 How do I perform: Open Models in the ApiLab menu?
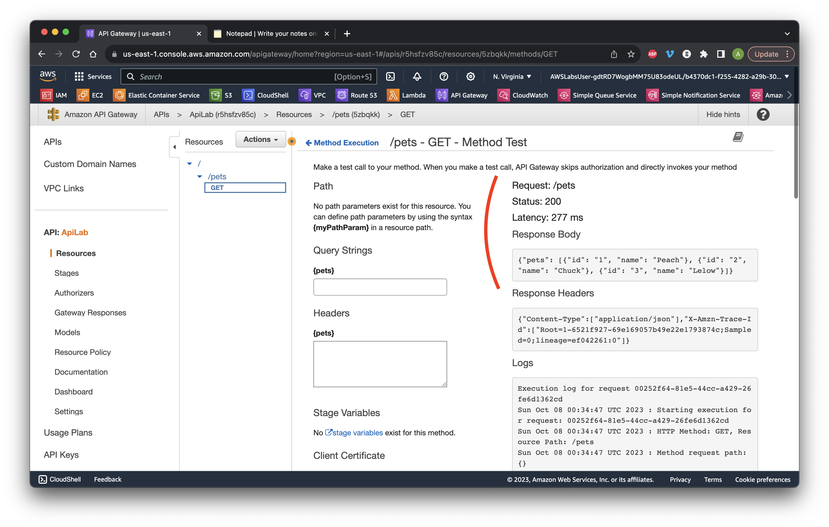pos(67,332)
